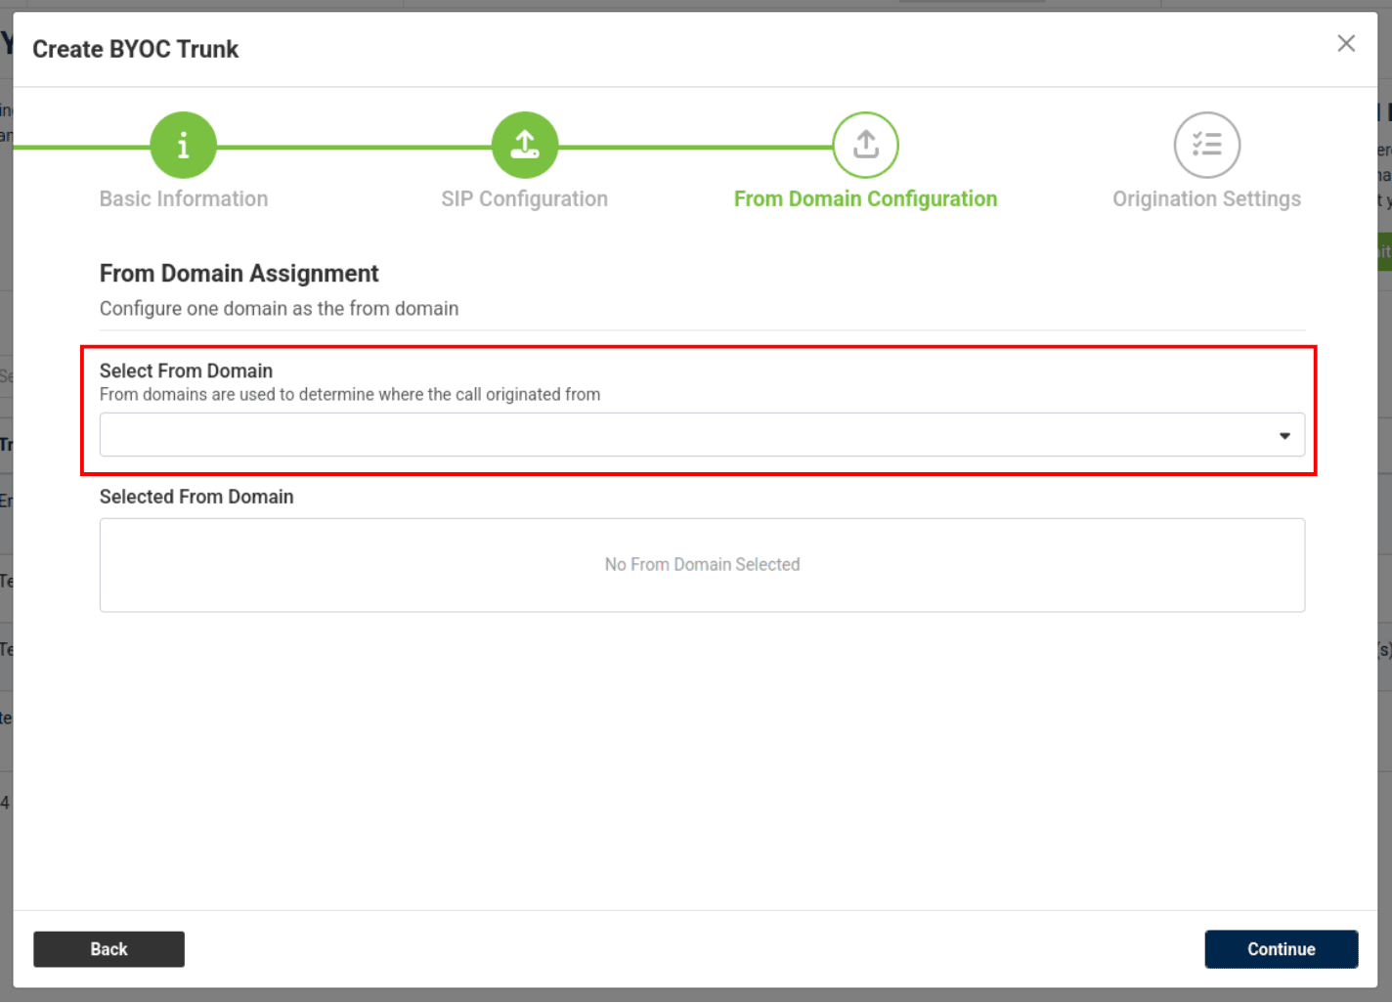Select the From Domain Configuration step icon

[x=865, y=146]
